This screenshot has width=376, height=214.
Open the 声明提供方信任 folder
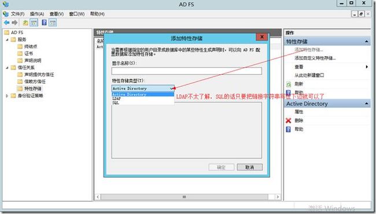[x=39, y=75]
